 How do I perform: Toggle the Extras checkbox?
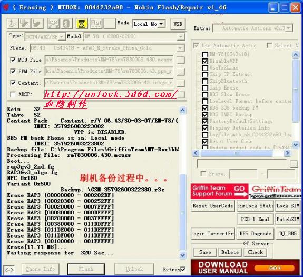click(183, 269)
